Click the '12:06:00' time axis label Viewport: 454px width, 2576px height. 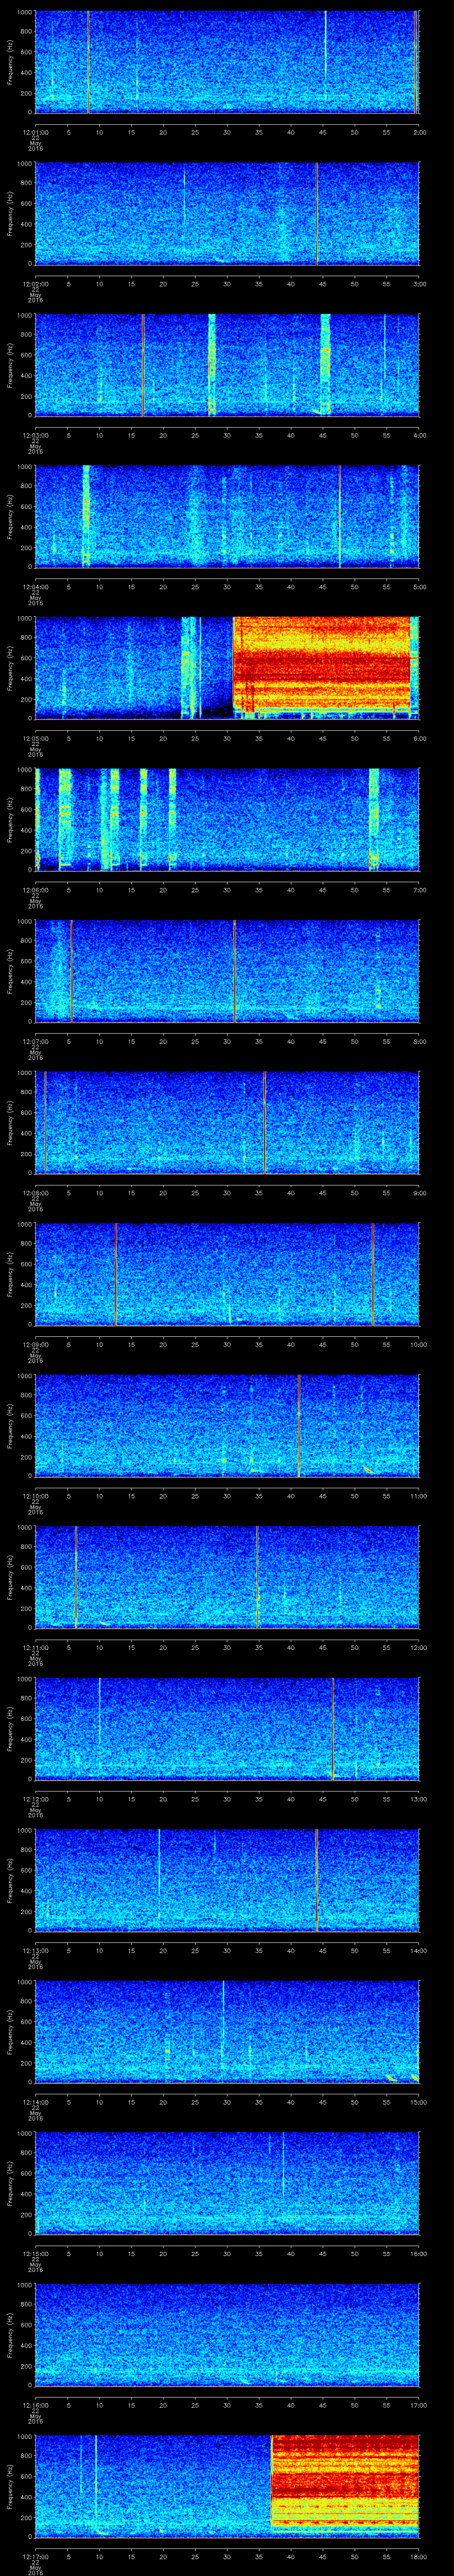[x=35, y=890]
